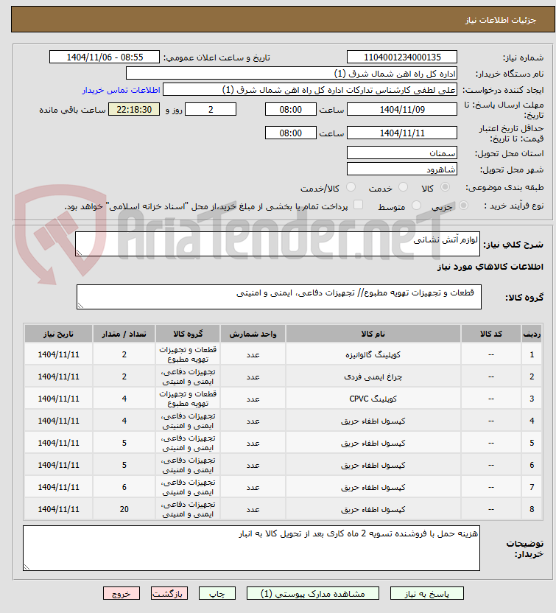This screenshot has width=556, height=613.
Task: Open اطلاعات تماس خریدار link
Action: [x=121, y=90]
